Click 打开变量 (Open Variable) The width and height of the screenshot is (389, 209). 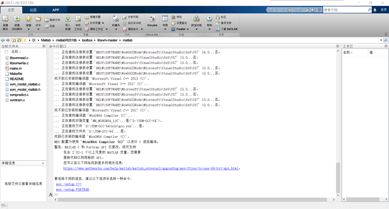point(93,23)
